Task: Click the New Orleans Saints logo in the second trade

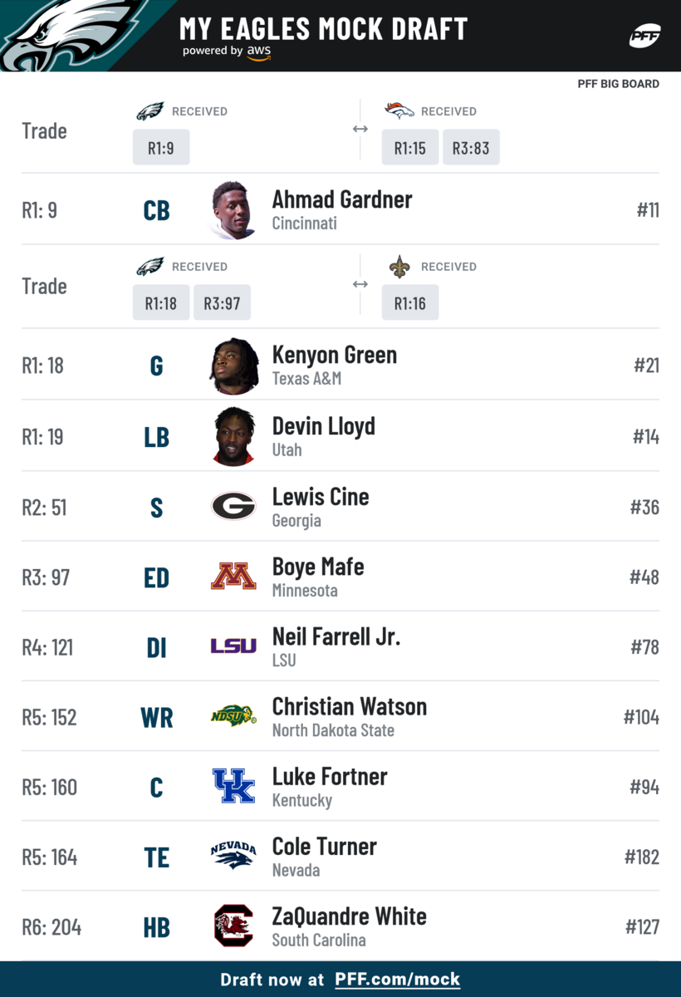Action: click(399, 267)
